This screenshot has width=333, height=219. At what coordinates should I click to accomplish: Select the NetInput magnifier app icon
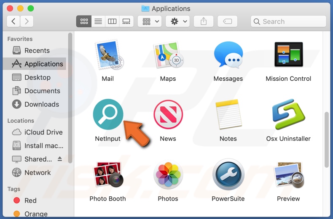tap(108, 114)
